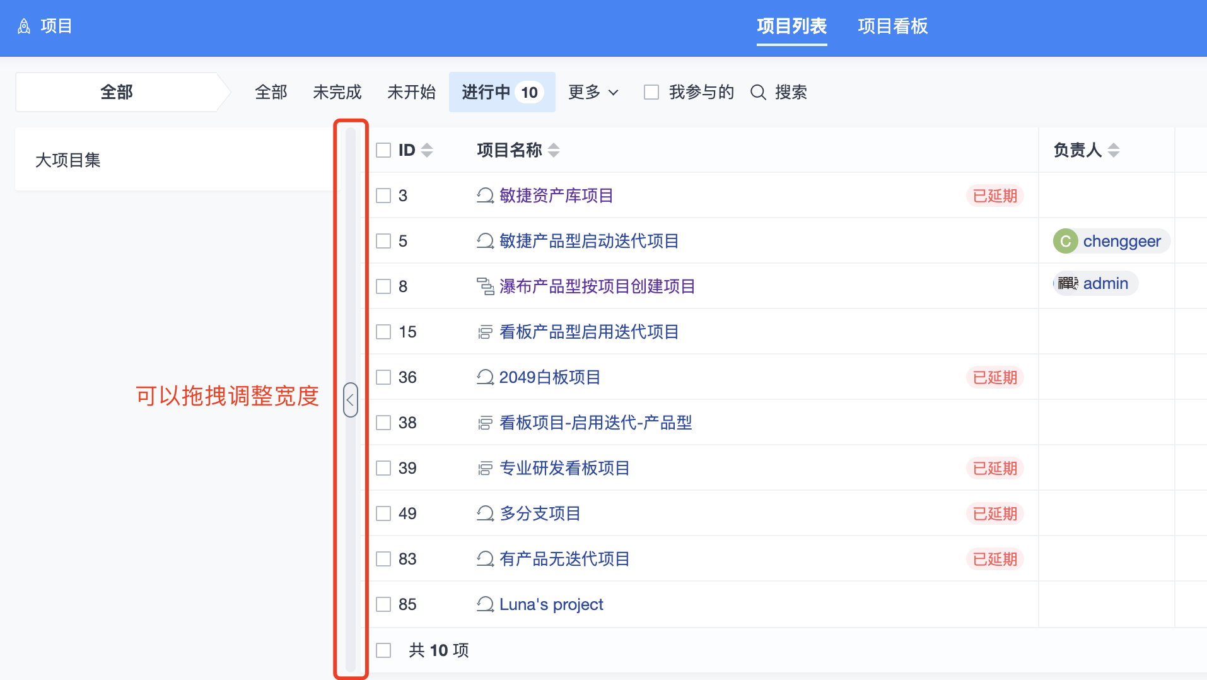Enable the 我参与的 checkbox

click(x=651, y=93)
